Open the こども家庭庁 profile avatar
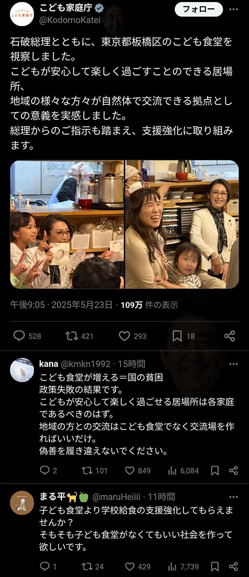The width and height of the screenshot is (249, 577). pos(22,14)
